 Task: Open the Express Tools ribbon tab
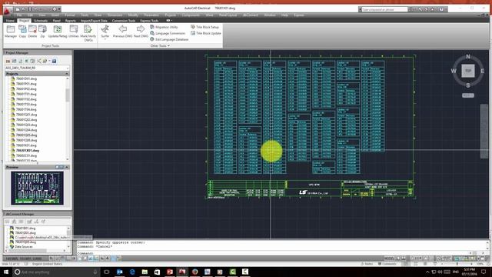click(x=149, y=21)
